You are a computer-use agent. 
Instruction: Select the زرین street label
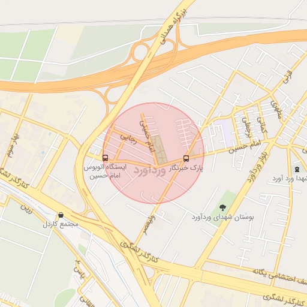coord(26,209)
